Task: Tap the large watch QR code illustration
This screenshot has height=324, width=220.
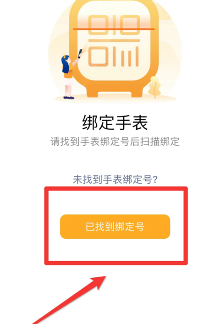Action: [115, 49]
